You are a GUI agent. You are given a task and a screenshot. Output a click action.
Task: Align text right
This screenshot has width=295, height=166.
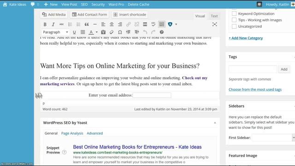coord(120,24)
